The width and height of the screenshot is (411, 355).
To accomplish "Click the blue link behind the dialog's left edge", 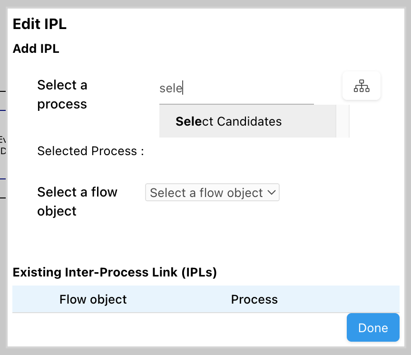I will (x=3, y=110).
